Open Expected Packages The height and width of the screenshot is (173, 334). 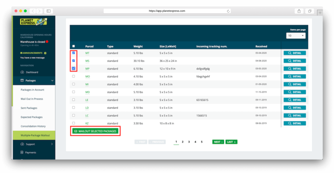pyautogui.click(x=32, y=117)
